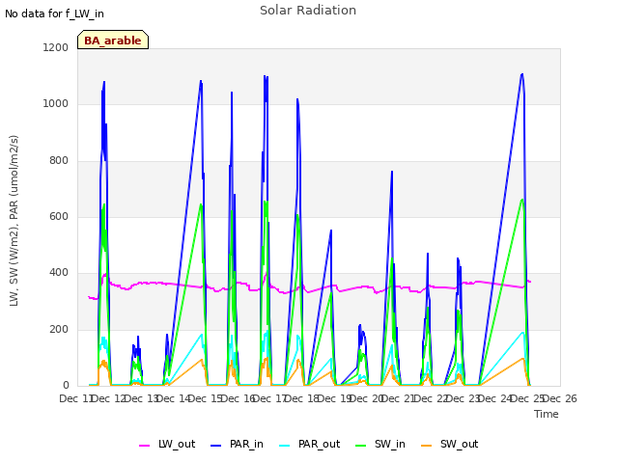Screen dimensions: 618x463
Task: Click the 200 y-axis tick label
Action: click(59, 330)
